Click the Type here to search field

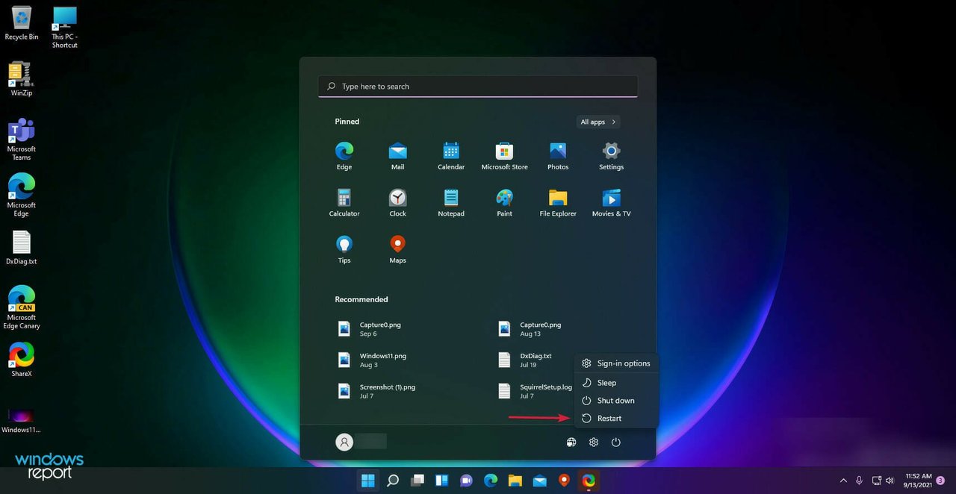(x=478, y=87)
